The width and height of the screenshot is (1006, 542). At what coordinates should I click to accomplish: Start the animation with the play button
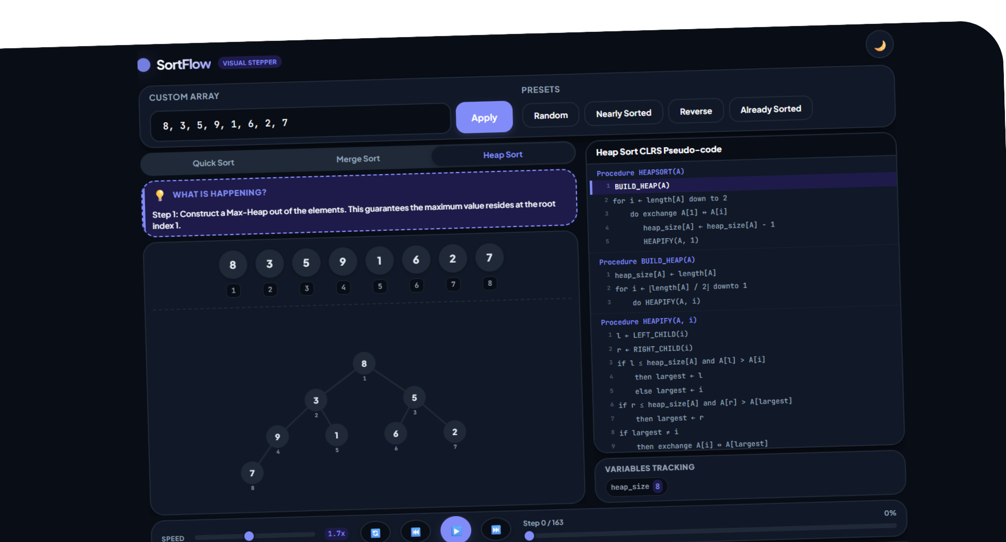(x=456, y=530)
